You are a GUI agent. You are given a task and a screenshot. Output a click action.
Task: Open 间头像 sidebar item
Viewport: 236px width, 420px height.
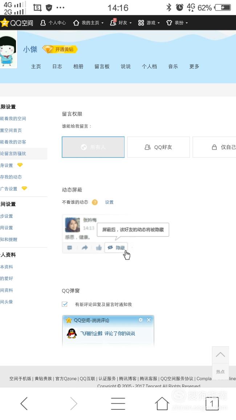[x=7, y=301]
